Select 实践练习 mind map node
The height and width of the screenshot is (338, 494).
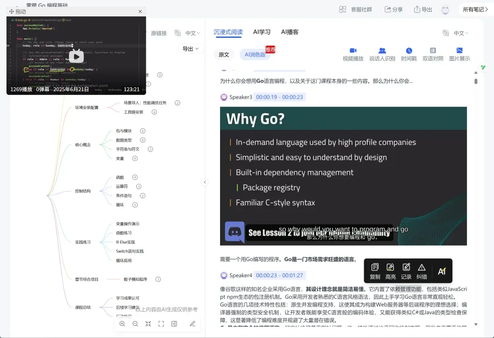tap(83, 242)
